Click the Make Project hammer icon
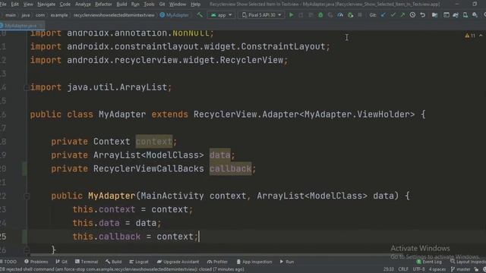 (x=200, y=14)
